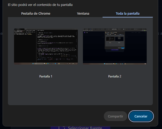Choose the Pantalla 2 screen thumbnail
Screen dimensions: 162x129
click(x=115, y=46)
